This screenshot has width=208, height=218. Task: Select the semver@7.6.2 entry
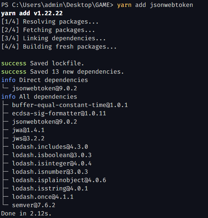(34, 205)
